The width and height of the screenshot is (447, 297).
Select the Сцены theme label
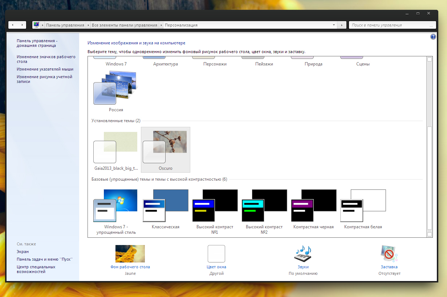click(x=363, y=64)
